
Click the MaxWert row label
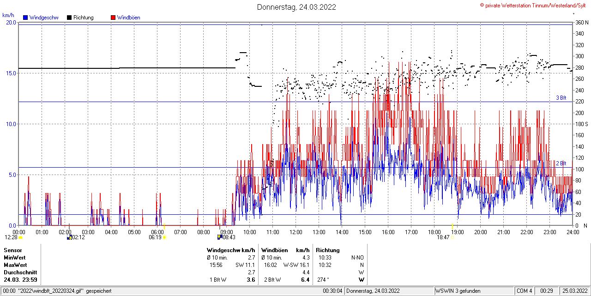tap(15, 265)
